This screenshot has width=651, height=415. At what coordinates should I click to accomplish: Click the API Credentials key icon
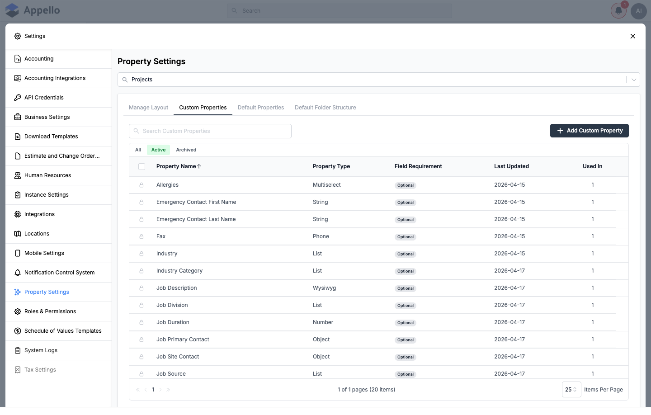pyautogui.click(x=18, y=98)
